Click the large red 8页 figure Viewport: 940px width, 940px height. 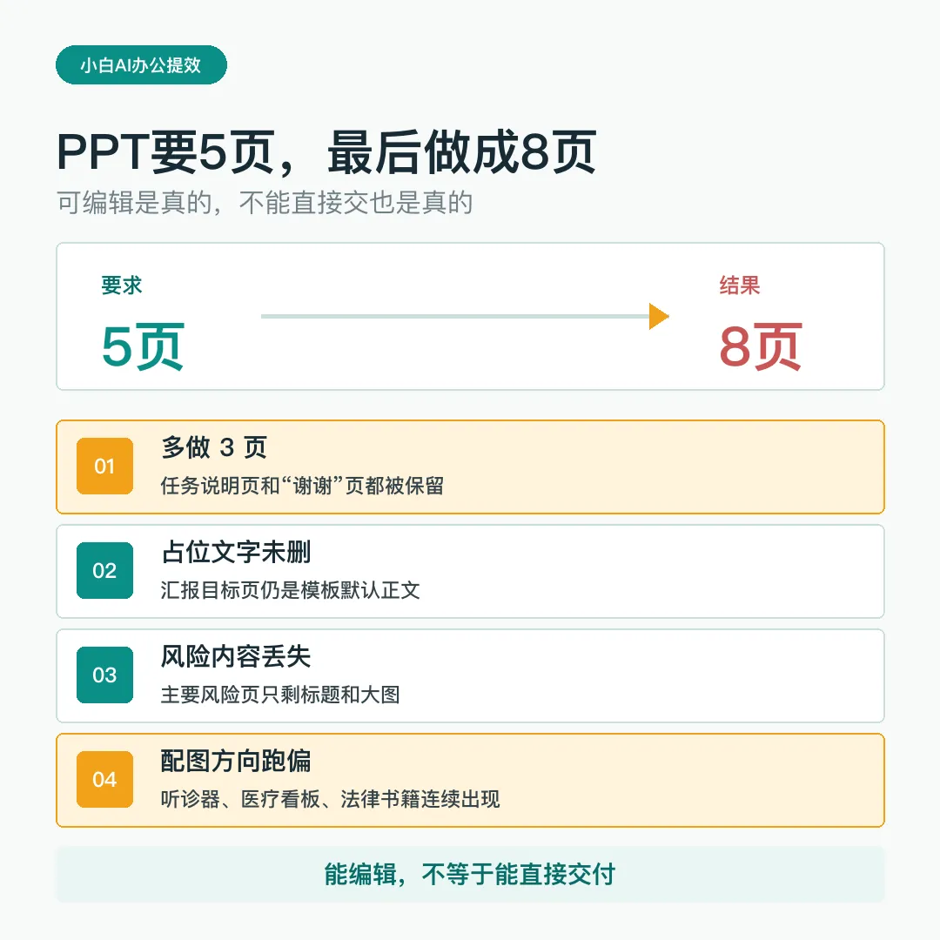[760, 346]
